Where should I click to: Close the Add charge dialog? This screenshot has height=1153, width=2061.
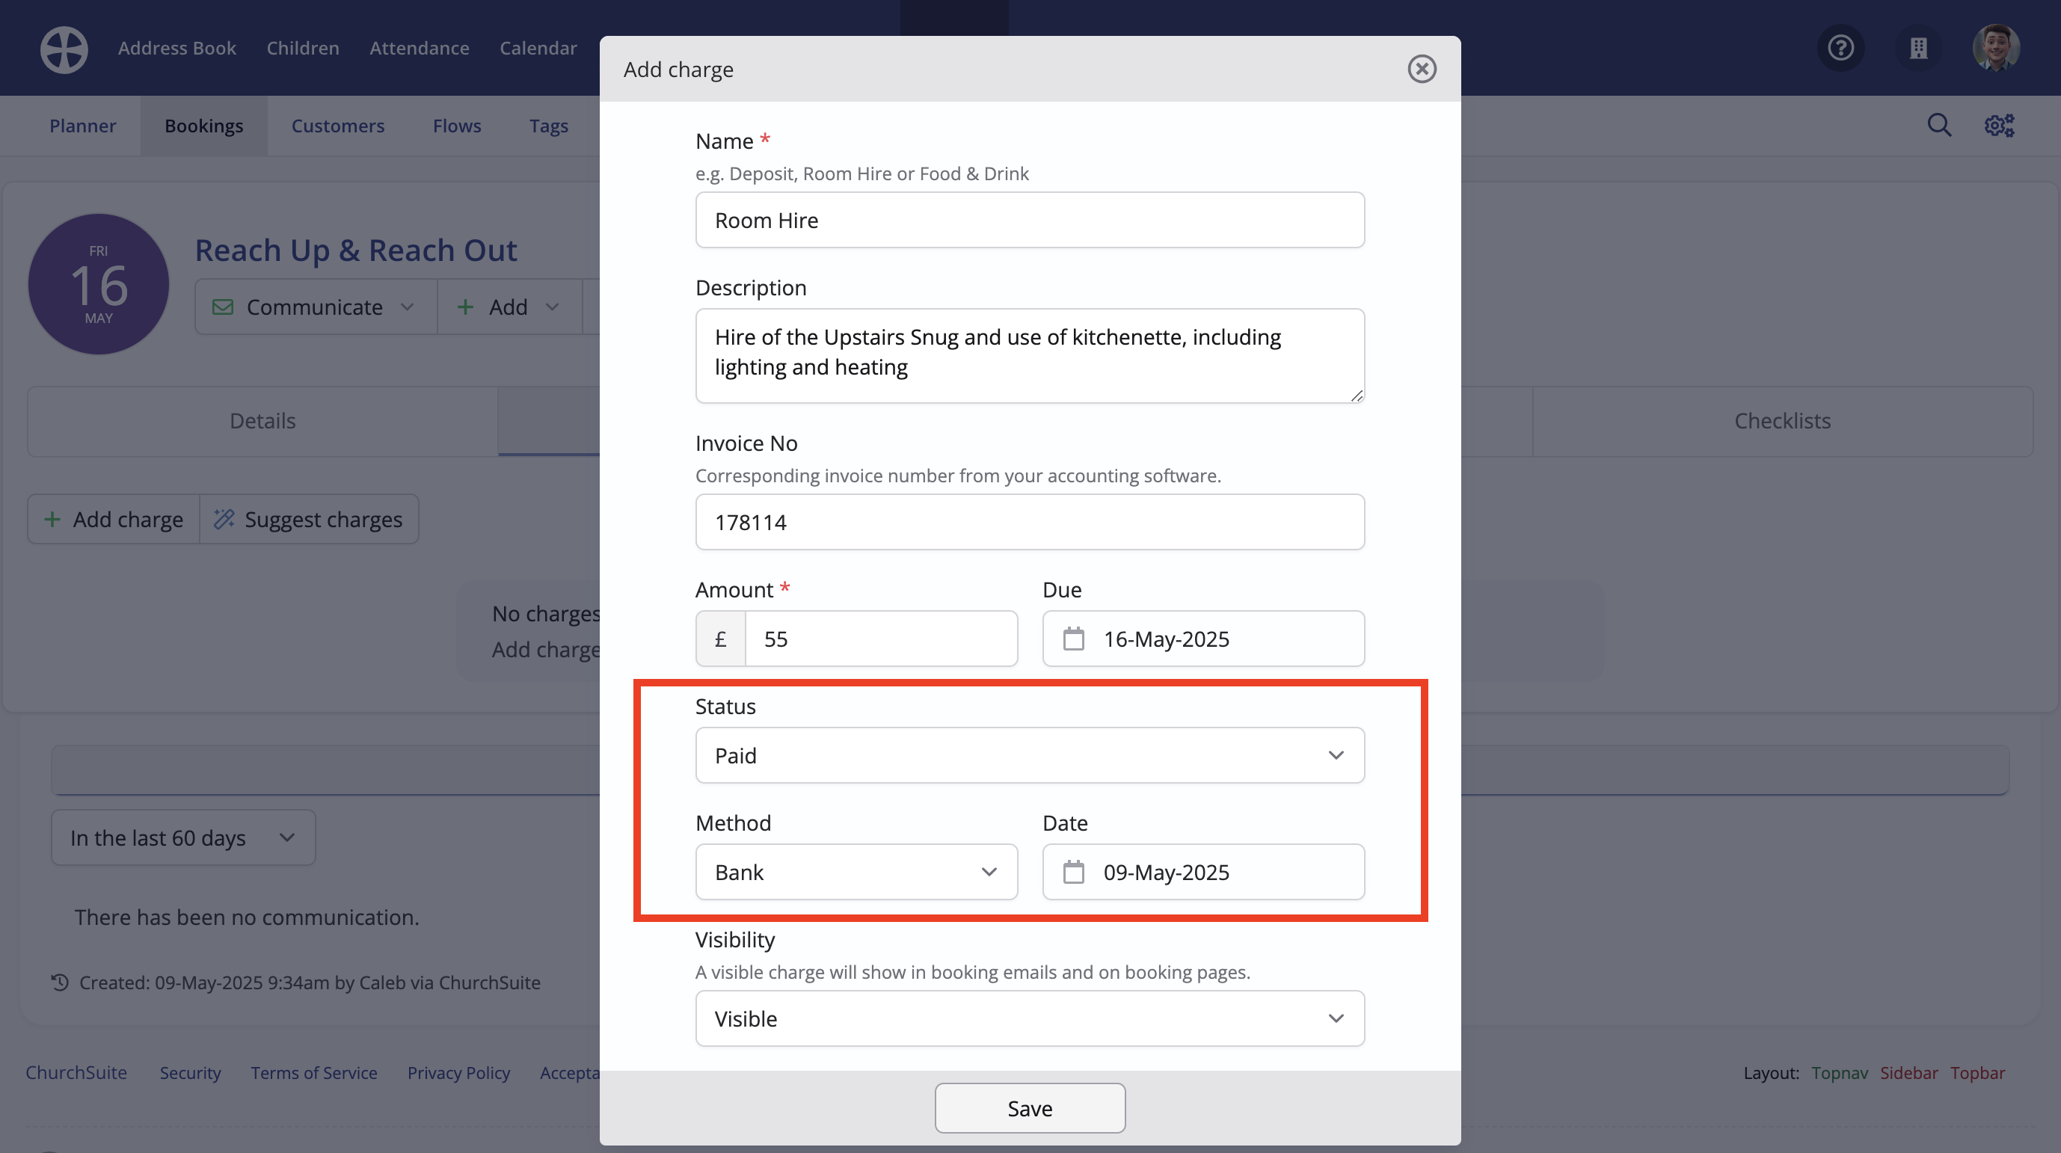[1422, 69]
